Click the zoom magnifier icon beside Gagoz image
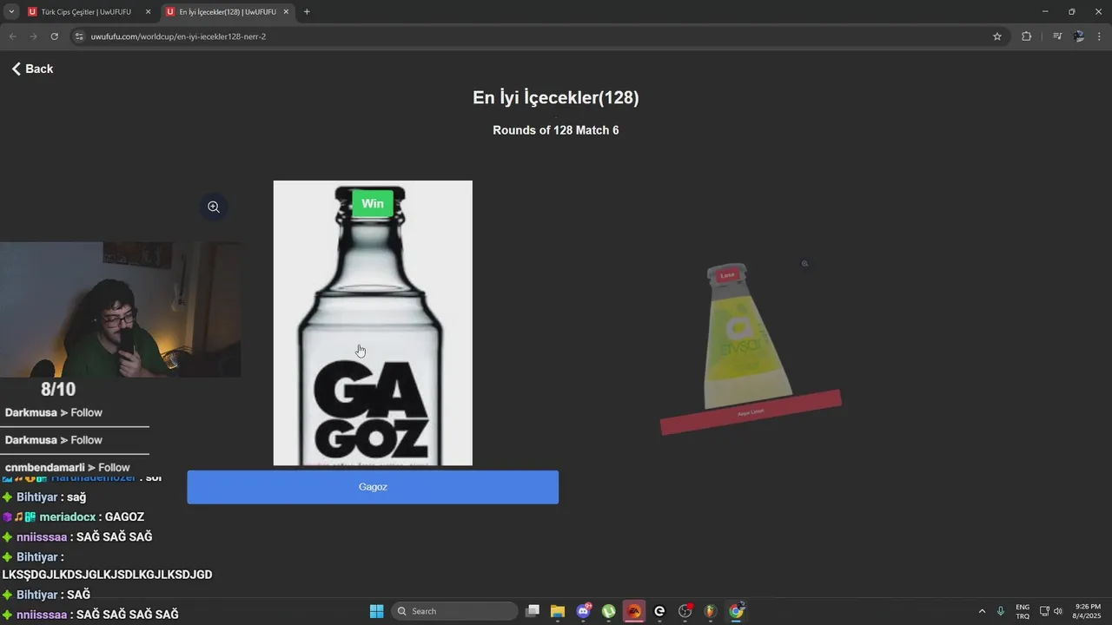 (214, 207)
